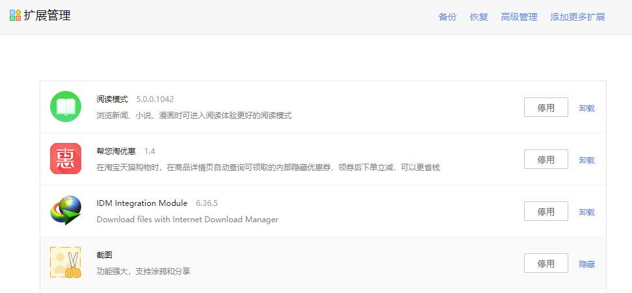
Task: Click the red 帮您淘优惠 icon
Action: pyautogui.click(x=66, y=159)
